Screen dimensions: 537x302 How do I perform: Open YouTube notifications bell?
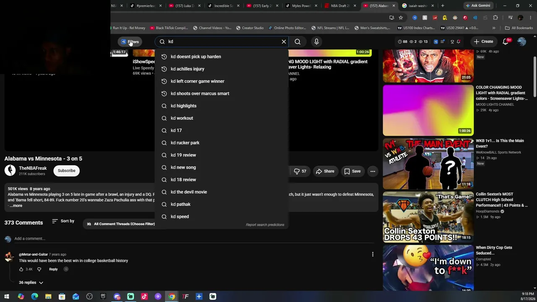[506, 41]
